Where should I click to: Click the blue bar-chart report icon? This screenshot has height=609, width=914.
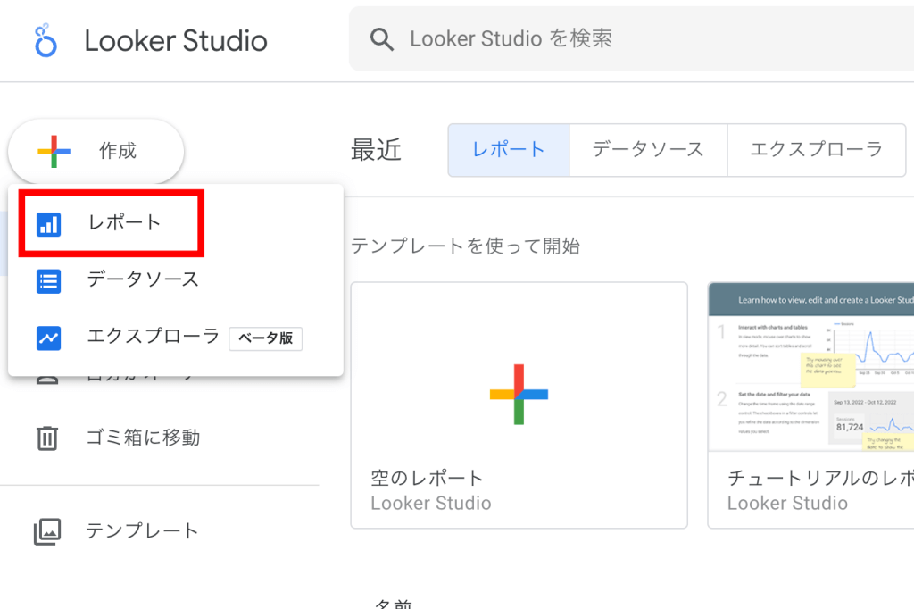(x=48, y=224)
